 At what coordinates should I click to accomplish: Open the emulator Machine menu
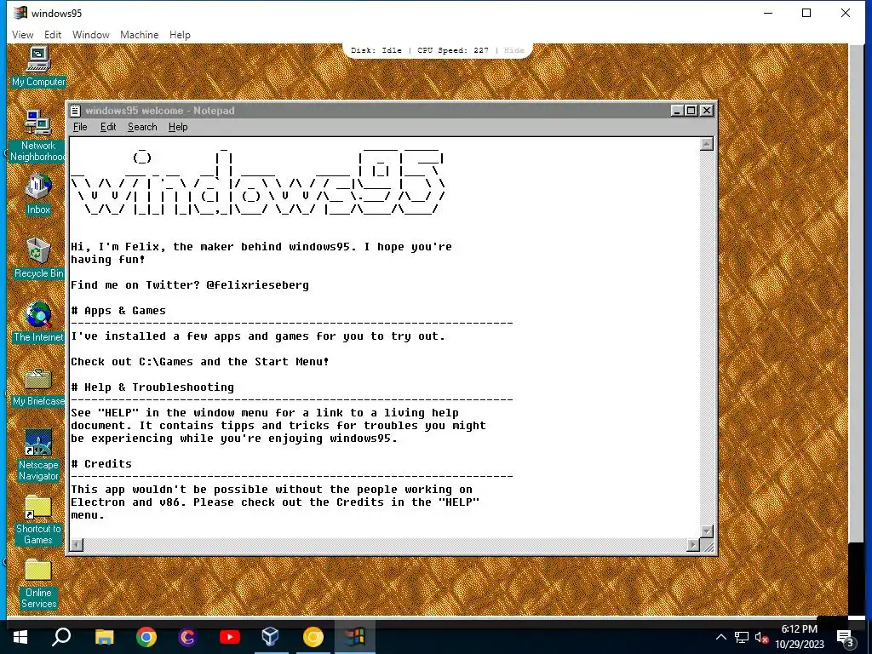pyautogui.click(x=139, y=34)
